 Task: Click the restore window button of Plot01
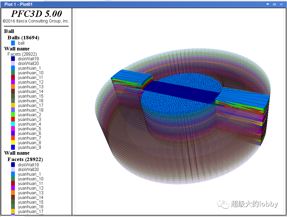point(274,4)
